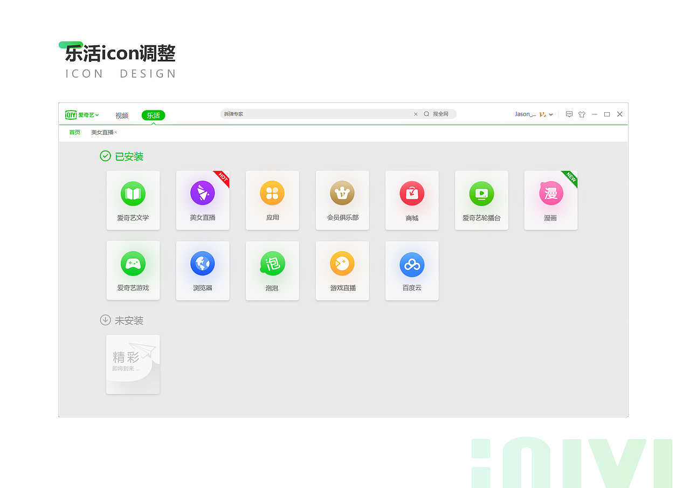690x488 pixels.
Task: Select the 乐活 tab
Action: pos(153,115)
